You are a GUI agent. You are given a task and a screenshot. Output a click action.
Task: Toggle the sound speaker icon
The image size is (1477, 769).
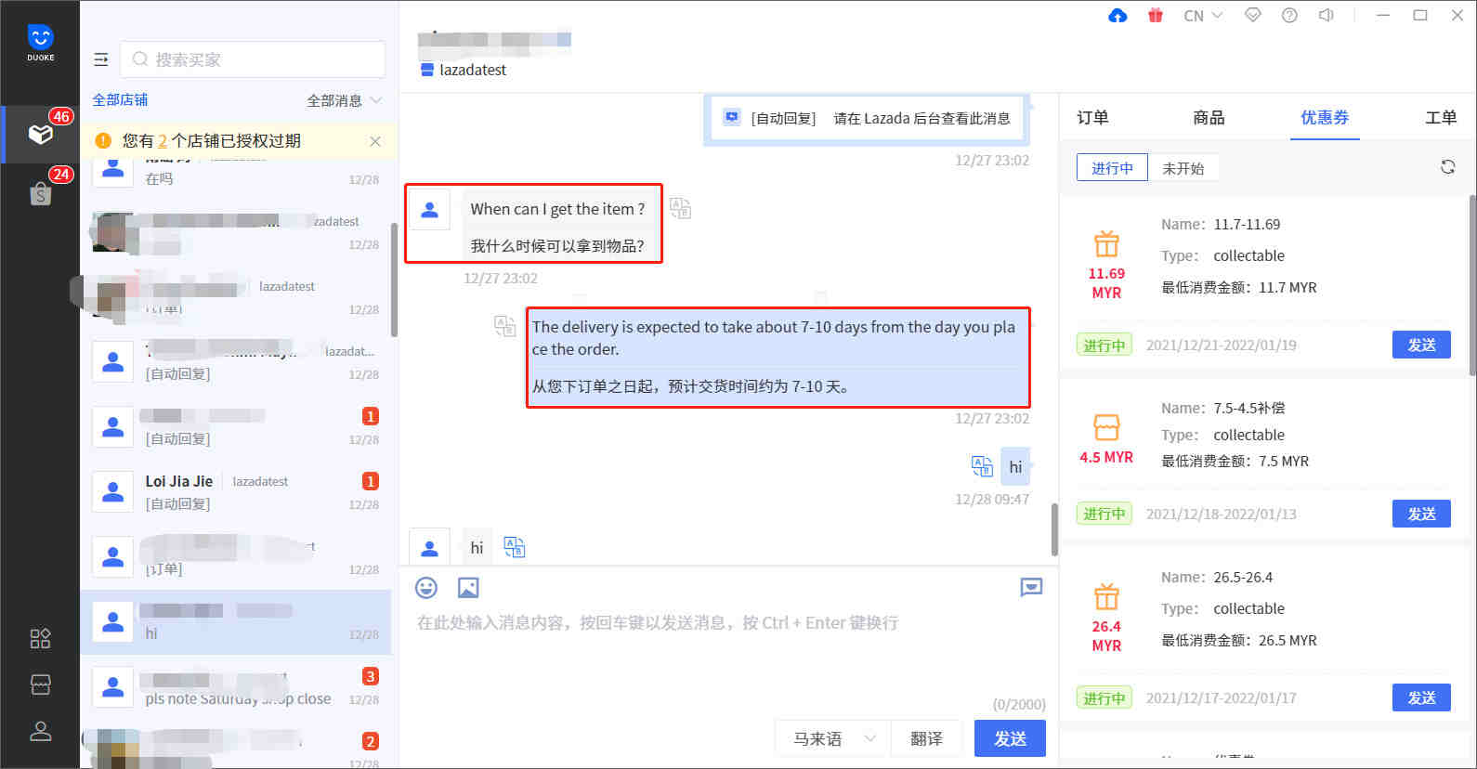tap(1327, 16)
